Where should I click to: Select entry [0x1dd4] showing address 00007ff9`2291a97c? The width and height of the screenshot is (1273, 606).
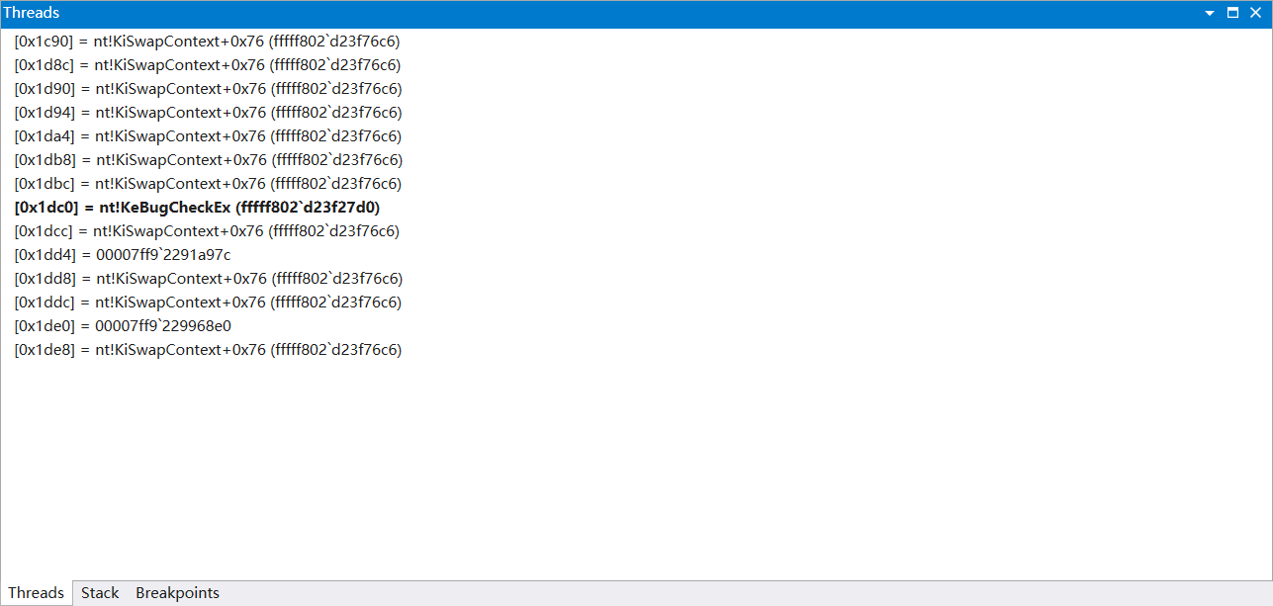coord(122,254)
